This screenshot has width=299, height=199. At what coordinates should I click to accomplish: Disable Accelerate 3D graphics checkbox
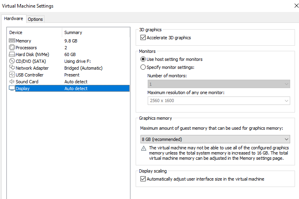pyautogui.click(x=143, y=38)
